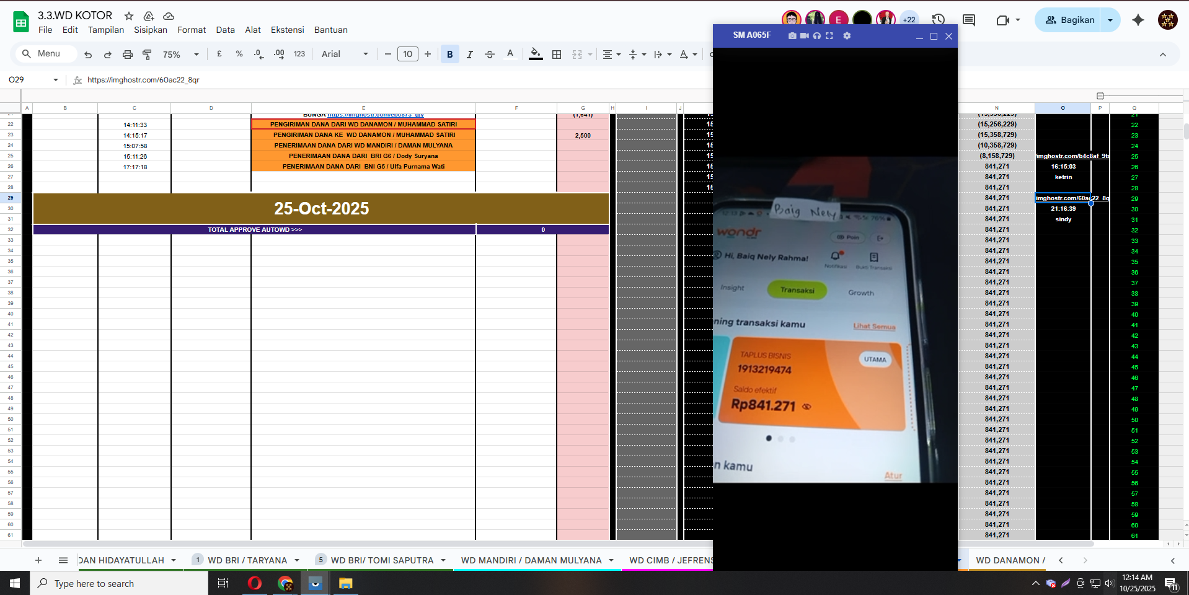Switch to WD MANDIRI / DAMAN MULYANA tab
The width and height of the screenshot is (1189, 595).
[x=531, y=560]
